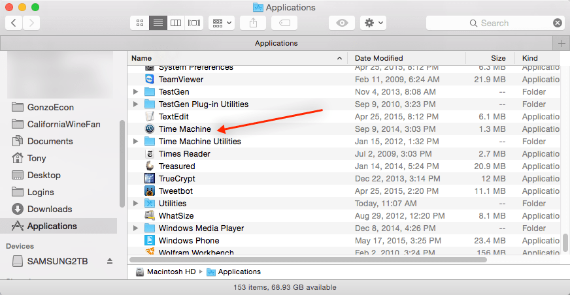Image resolution: width=570 pixels, height=295 pixels.
Task: Click the Edit Tags toolbar button
Action: coord(284,23)
